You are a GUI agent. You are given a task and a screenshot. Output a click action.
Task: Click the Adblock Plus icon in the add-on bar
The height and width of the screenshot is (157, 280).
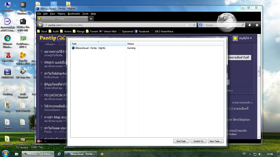point(38,141)
